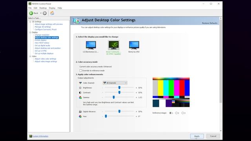Open Set up G-SYNC task
The height and width of the screenshot is (141, 251).
[41, 51]
